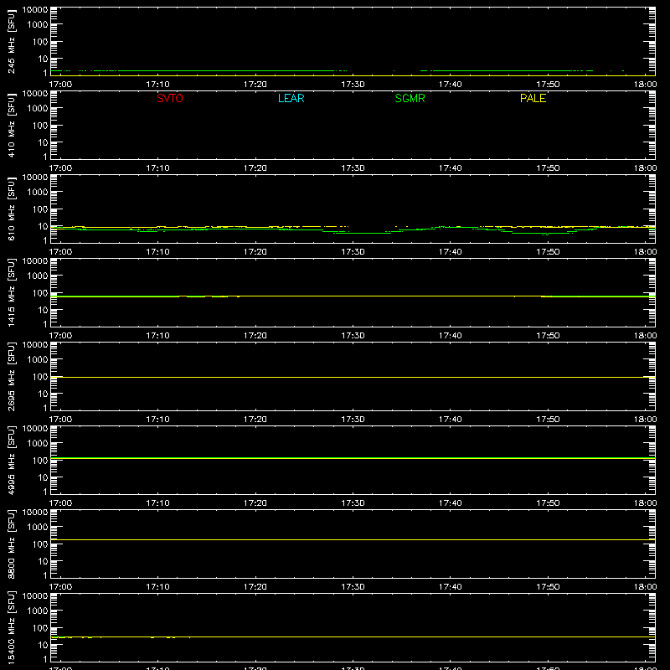Select the 1415 MHz [SFU] axis title
This screenshot has height=670, width=670.
[x=11, y=292]
